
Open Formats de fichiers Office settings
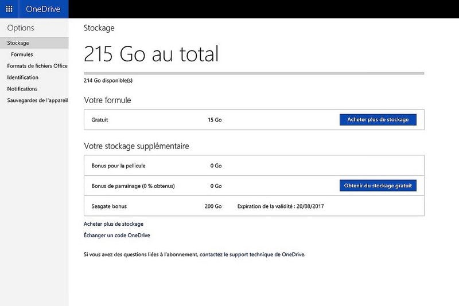coord(37,66)
